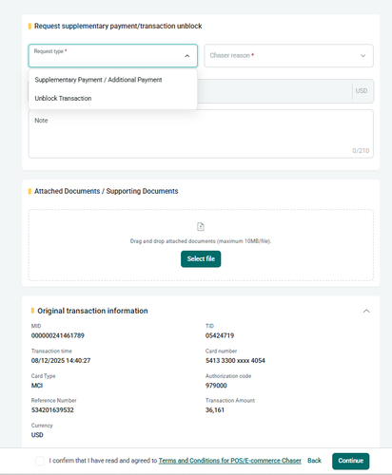Select Supplementary Payment / Additional Payment option
Image resolution: width=392 pixels, height=475 pixels.
click(98, 80)
